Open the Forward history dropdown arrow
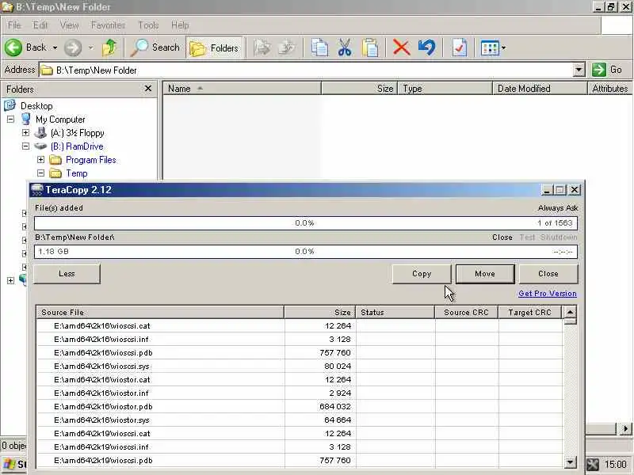634x475 pixels. [x=91, y=47]
